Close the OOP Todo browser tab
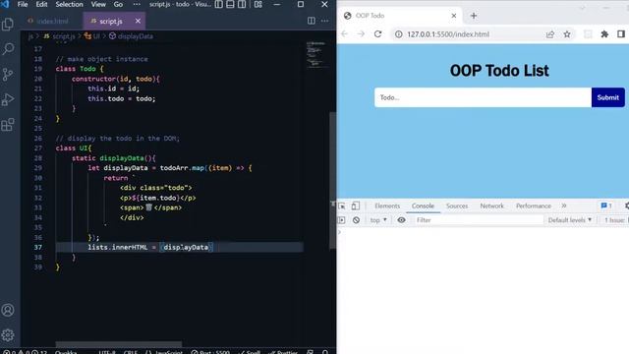629x354 pixels. (x=454, y=16)
